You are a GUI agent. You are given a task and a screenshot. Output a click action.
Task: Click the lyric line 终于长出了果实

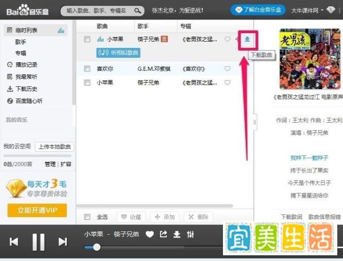pyautogui.click(x=309, y=170)
